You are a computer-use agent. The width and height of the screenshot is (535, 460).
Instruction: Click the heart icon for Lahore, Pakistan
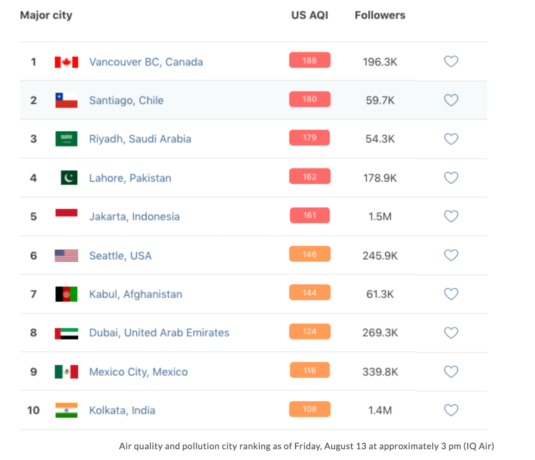click(x=451, y=178)
